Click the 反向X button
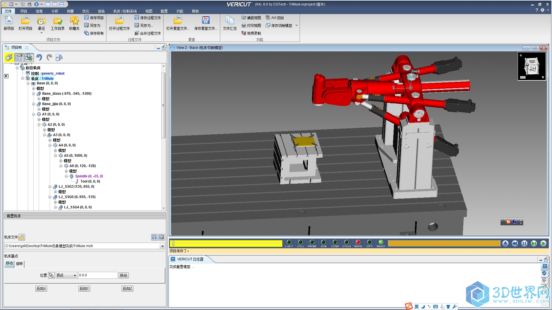Viewport: 552px width, 310px height. coord(41,288)
